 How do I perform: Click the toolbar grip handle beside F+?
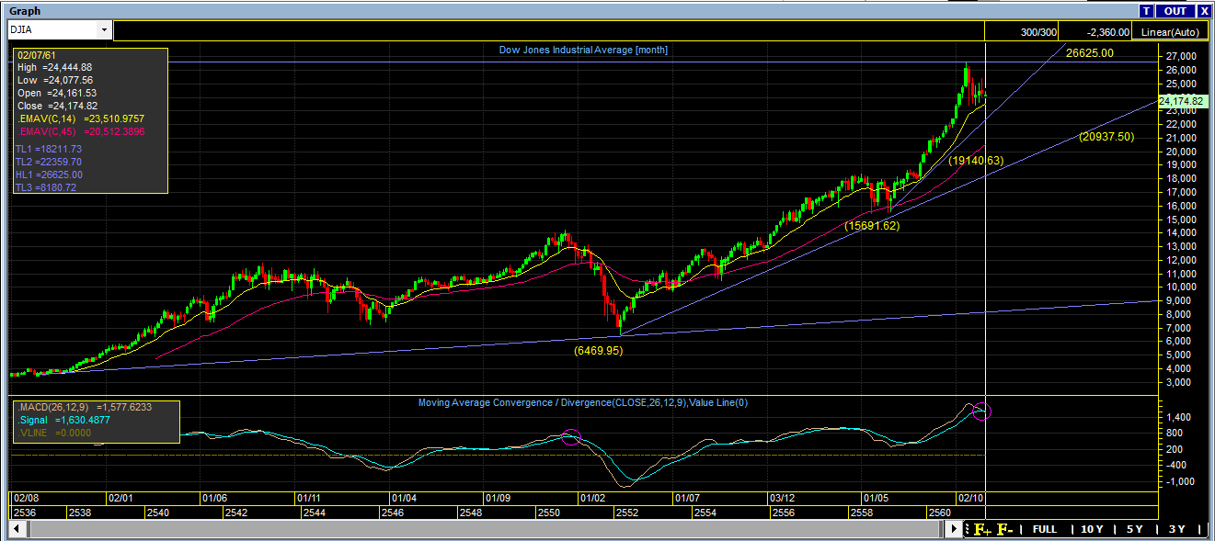pos(968,529)
